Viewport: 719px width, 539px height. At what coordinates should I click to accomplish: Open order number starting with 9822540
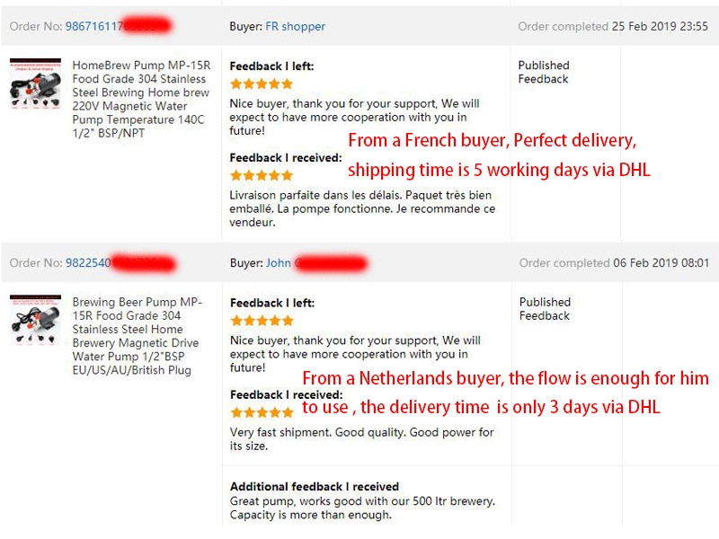pos(120,263)
